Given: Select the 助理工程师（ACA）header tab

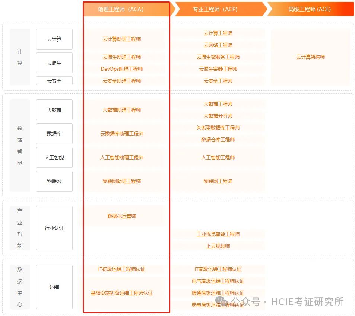Looking at the screenshot, I should click(127, 9).
